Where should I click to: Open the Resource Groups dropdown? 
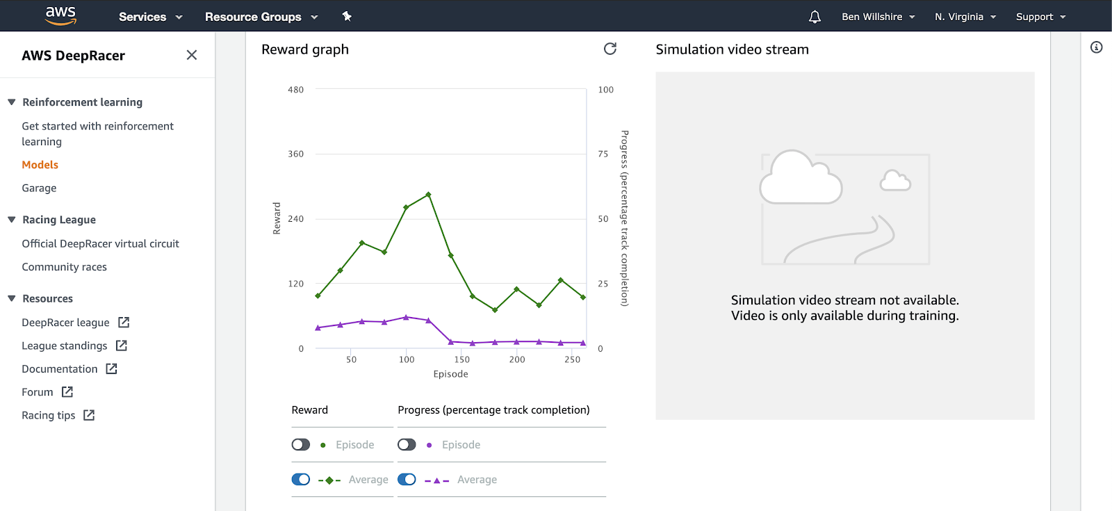tap(261, 17)
